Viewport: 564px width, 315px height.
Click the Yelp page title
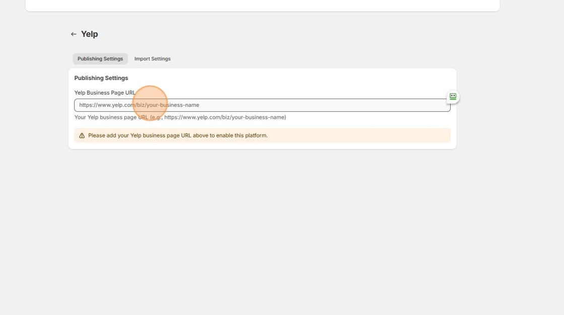90,34
